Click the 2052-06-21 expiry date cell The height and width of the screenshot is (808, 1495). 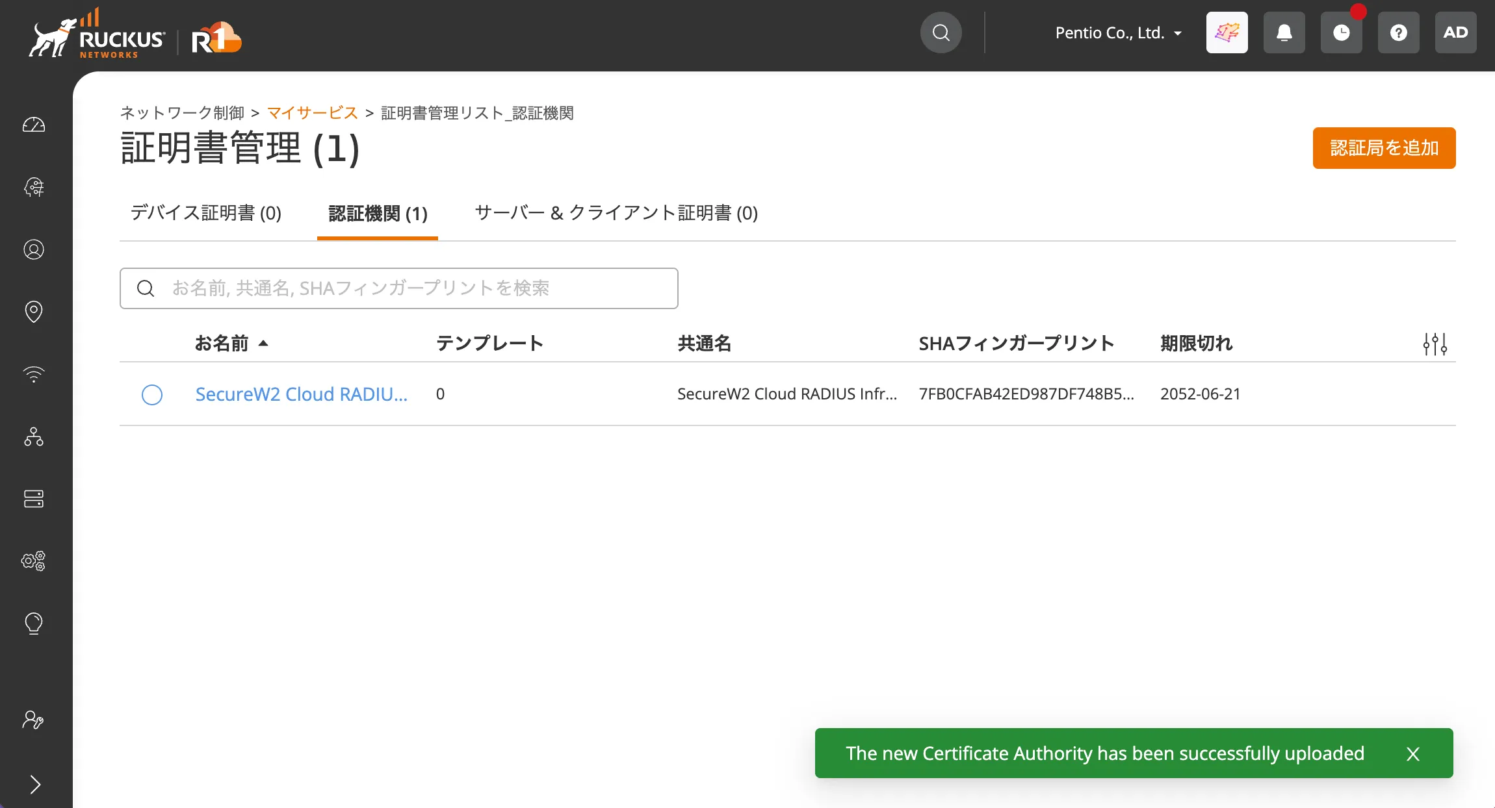click(x=1200, y=394)
